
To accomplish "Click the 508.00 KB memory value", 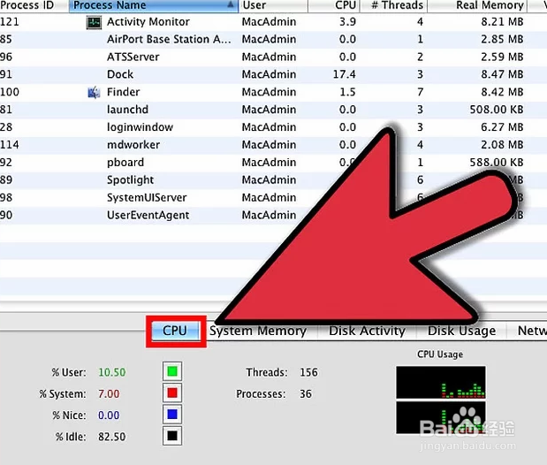I will [x=497, y=110].
